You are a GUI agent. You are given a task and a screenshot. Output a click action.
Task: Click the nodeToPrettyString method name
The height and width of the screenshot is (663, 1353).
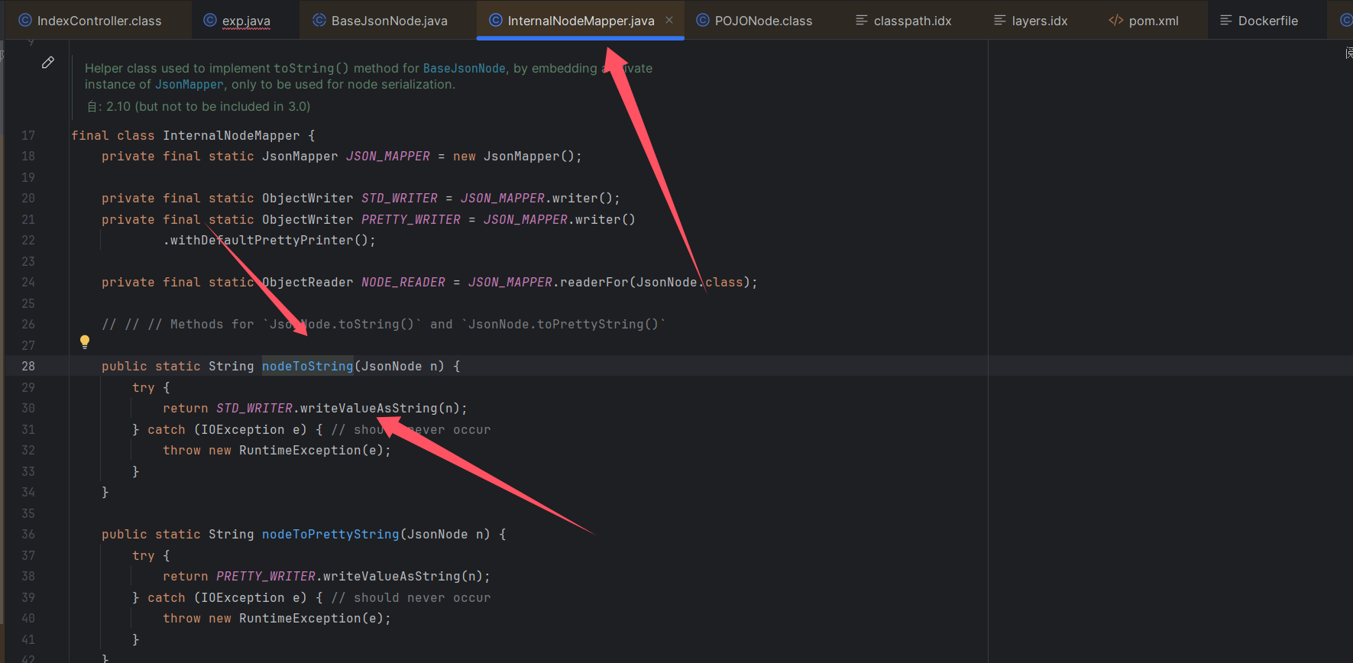click(x=331, y=534)
